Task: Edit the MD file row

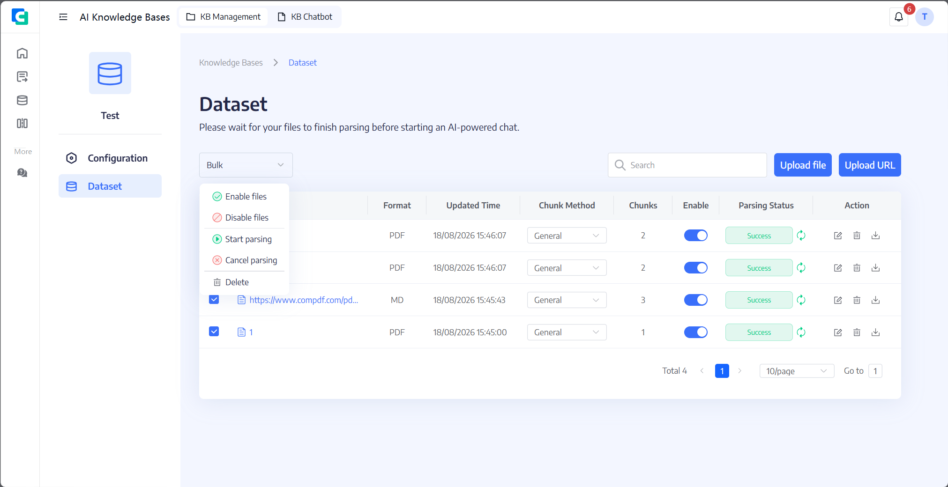Action: [838, 300]
